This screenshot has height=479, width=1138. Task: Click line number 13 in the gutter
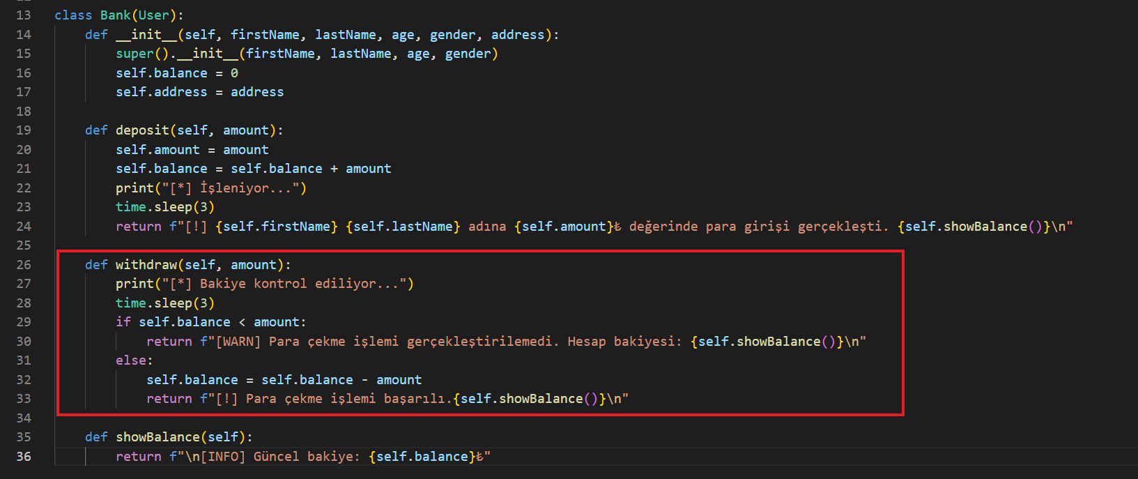[24, 15]
